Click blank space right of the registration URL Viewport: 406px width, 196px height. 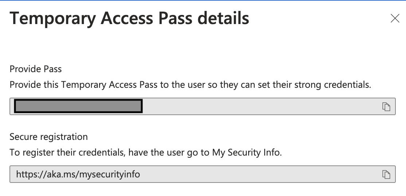255,175
